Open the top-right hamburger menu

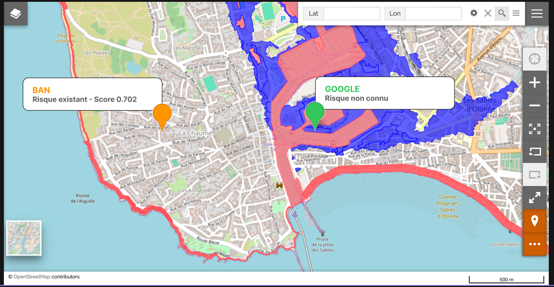pyautogui.click(x=537, y=13)
